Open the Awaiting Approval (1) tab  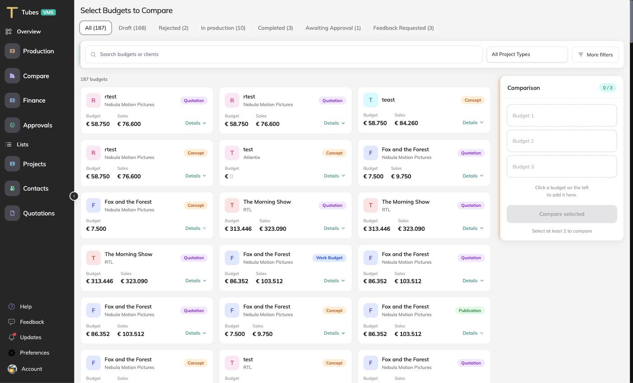333,28
